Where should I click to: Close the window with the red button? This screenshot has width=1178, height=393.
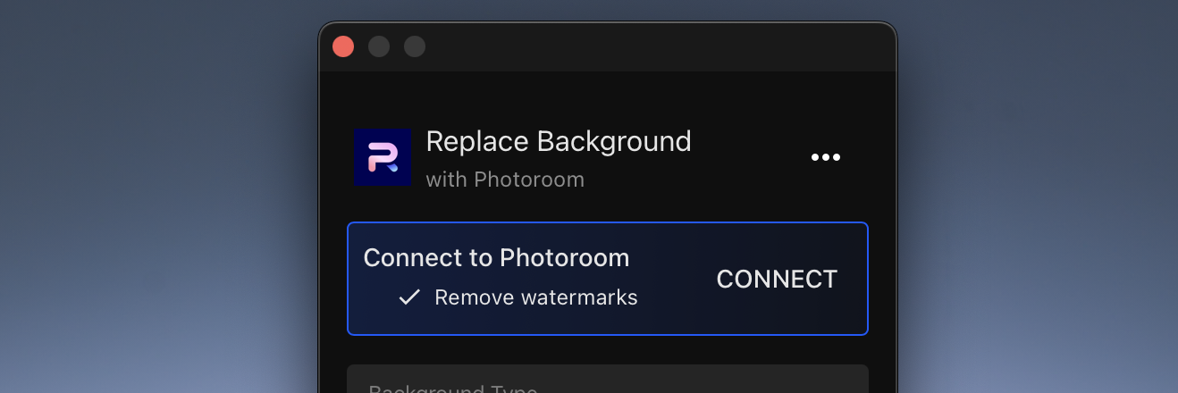[343, 46]
